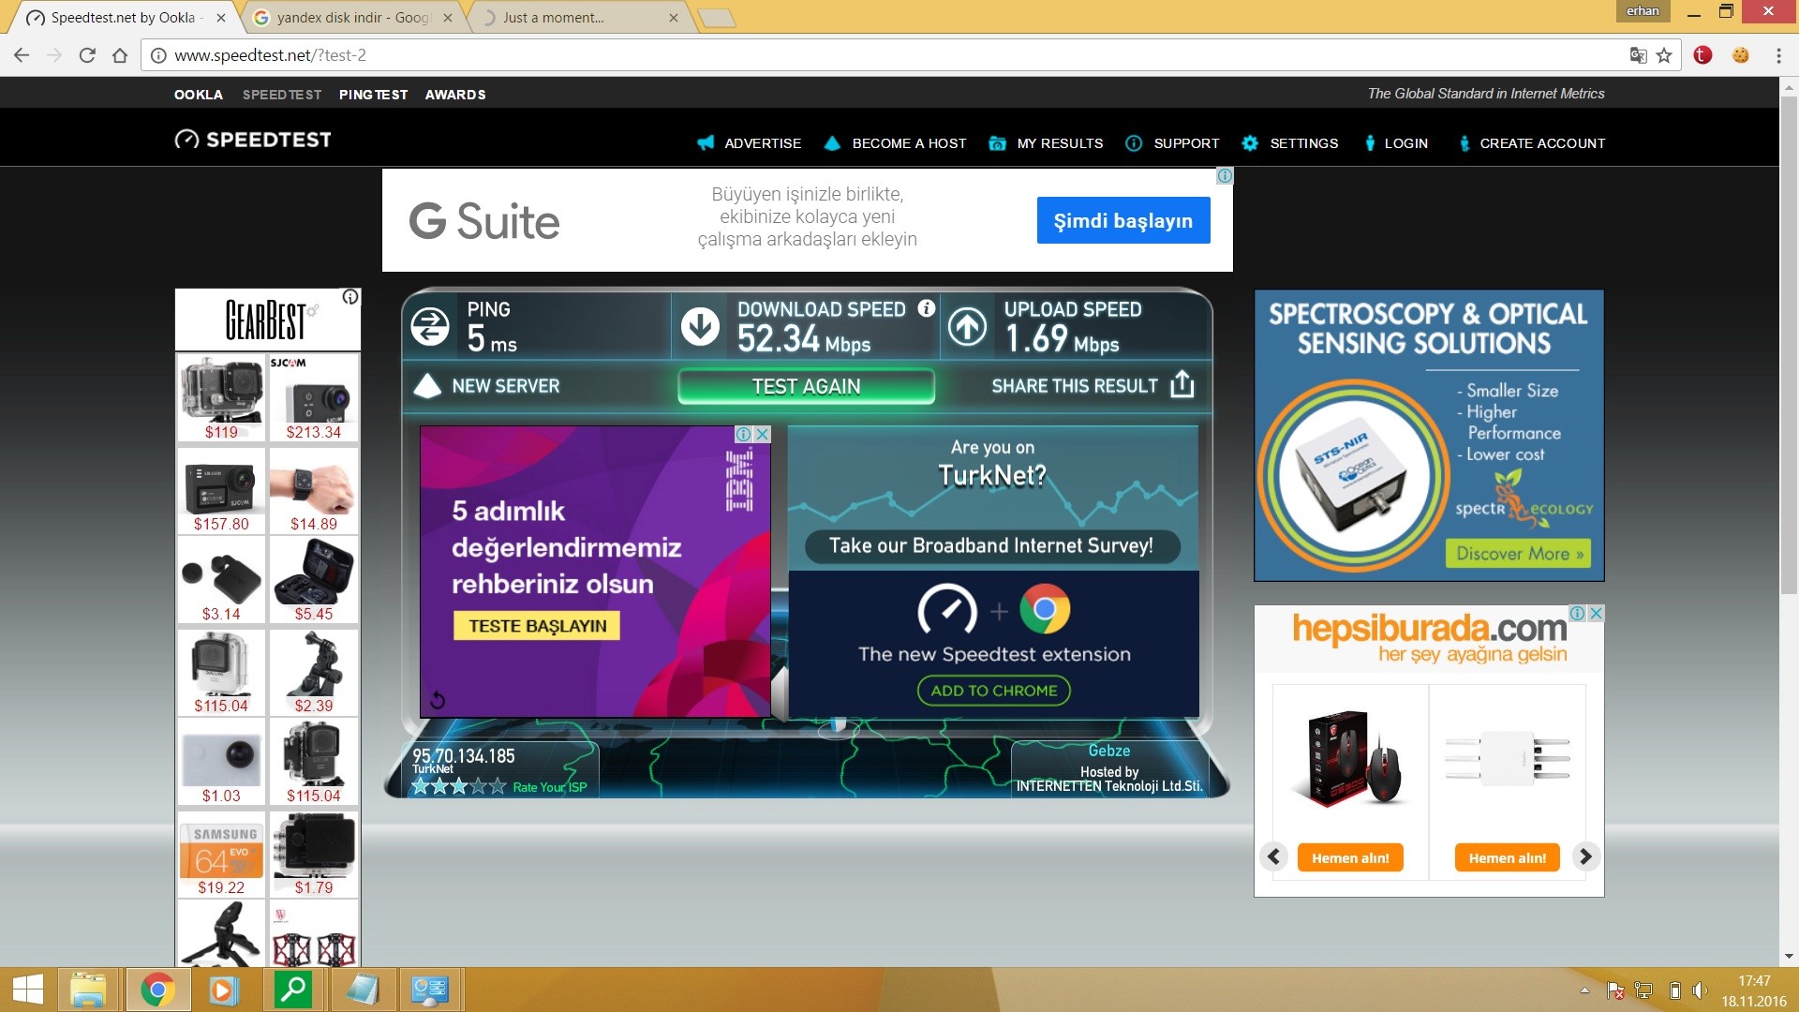The image size is (1799, 1012).
Task: Show previous hepsiburada products with left arrow
Action: (1273, 856)
